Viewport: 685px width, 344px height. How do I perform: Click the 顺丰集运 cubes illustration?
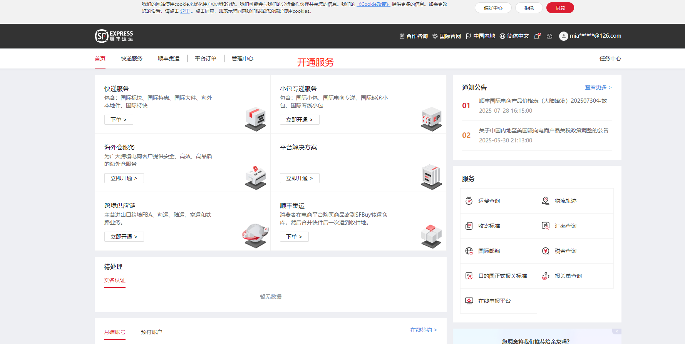point(431,236)
